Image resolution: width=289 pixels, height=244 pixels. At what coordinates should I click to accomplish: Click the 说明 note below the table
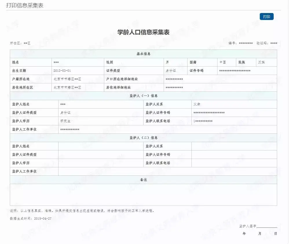pyautogui.click(x=82, y=211)
